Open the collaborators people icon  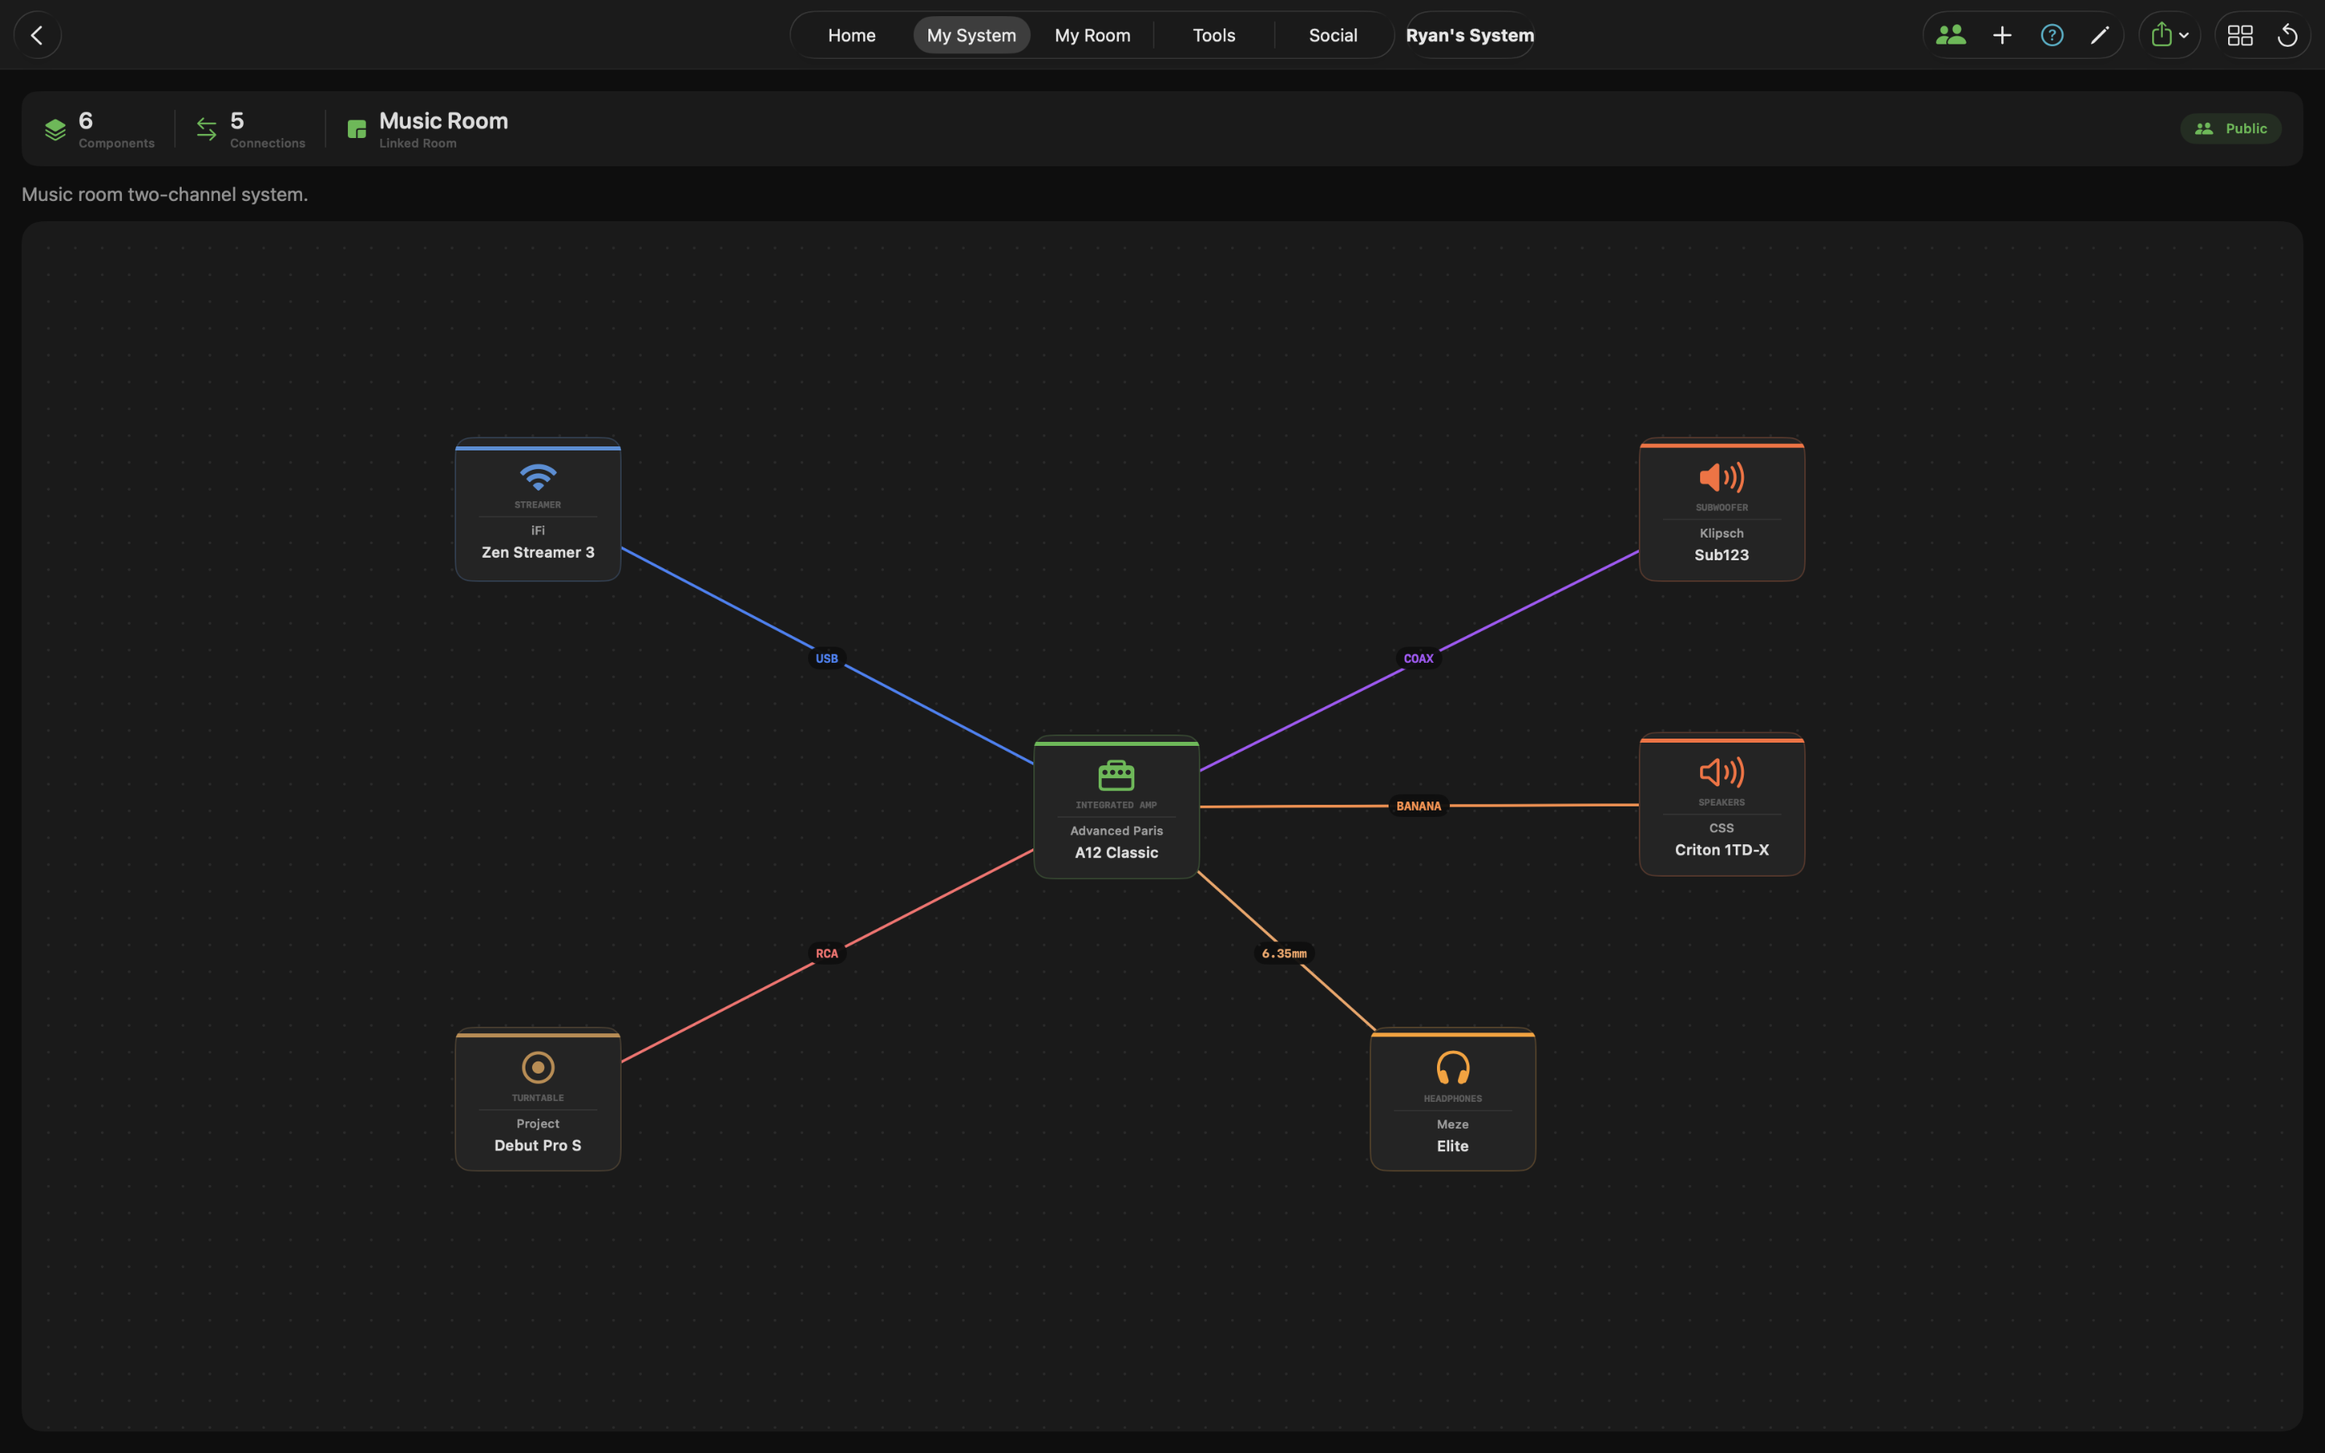tap(1950, 36)
